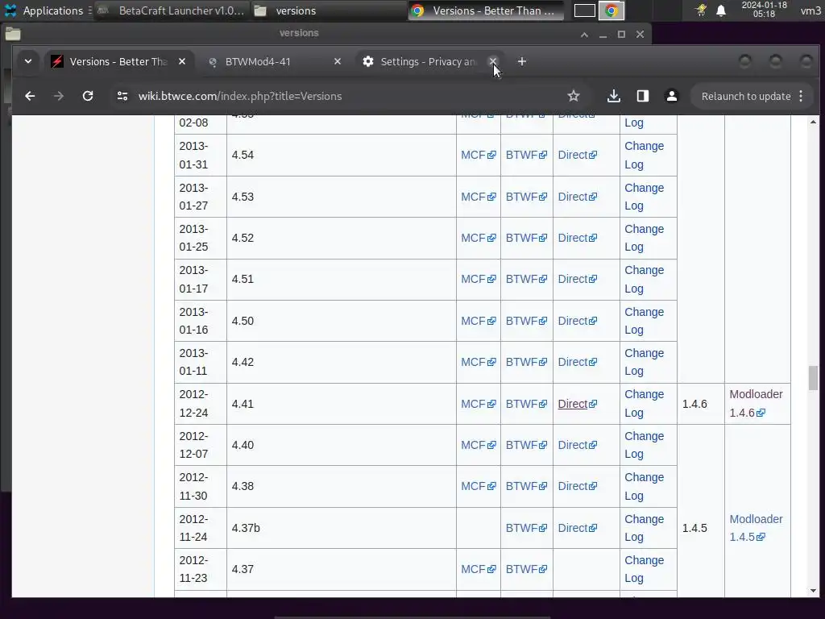Bookmark this page with the star icon
The height and width of the screenshot is (619, 825).
[574, 96]
